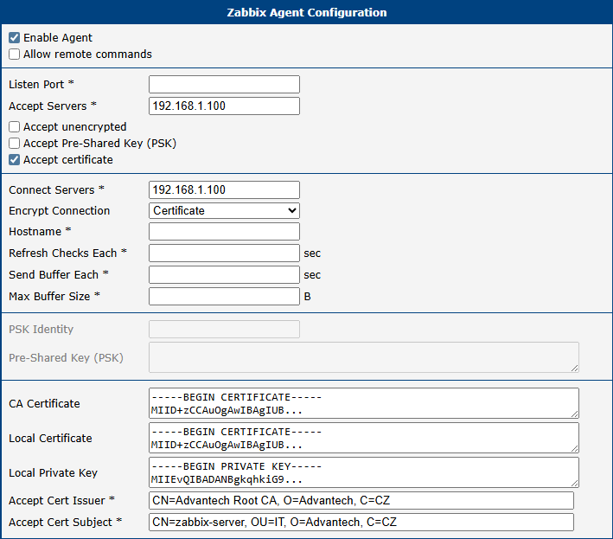Click the CA Certificate resize handle

click(574, 414)
